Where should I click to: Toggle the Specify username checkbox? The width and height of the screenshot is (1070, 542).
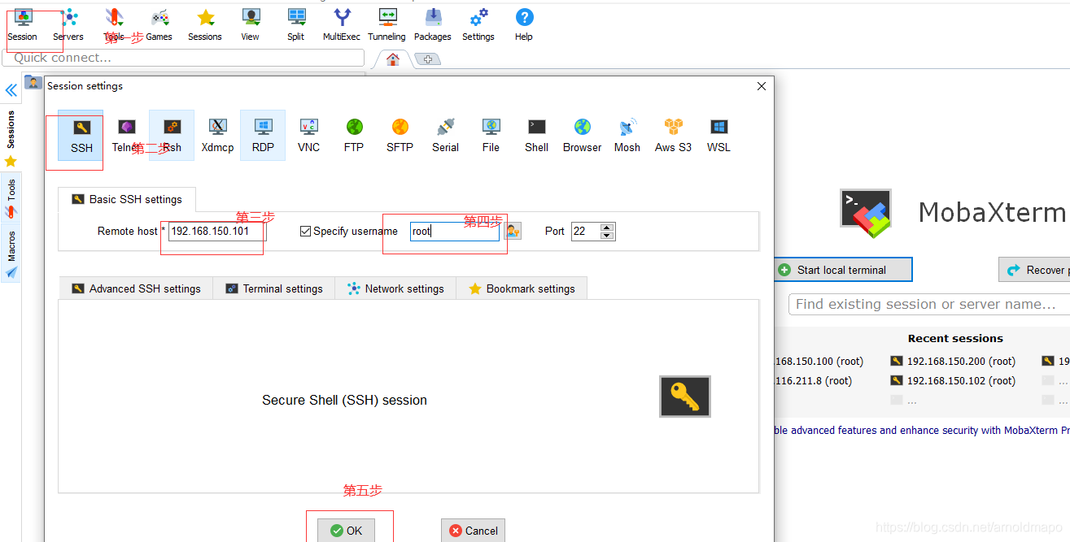click(306, 232)
